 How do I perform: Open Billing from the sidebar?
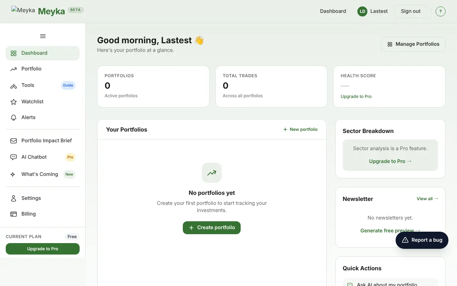point(42,214)
